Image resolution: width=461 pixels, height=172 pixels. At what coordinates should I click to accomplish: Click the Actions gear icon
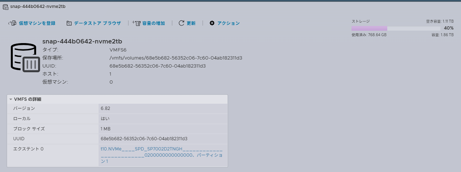point(212,23)
